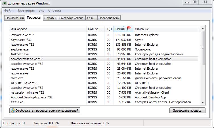Click the Завершить процесс button
214x128 pixels.
[x=187, y=111]
